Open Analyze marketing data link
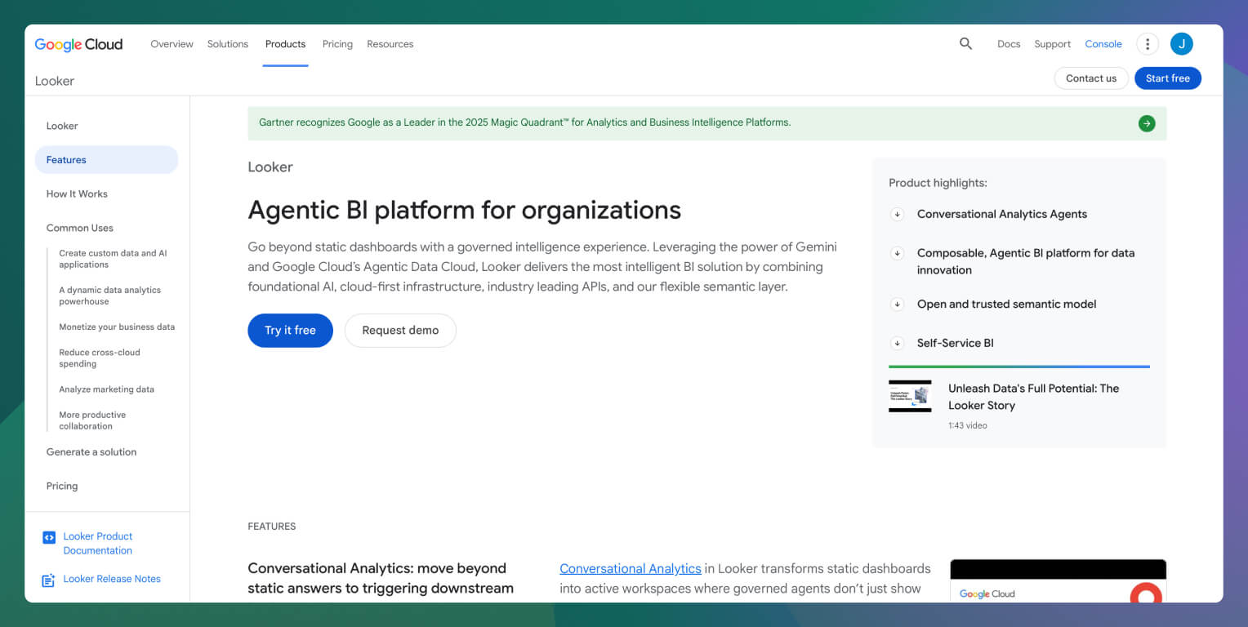This screenshot has height=627, width=1248. click(x=106, y=389)
